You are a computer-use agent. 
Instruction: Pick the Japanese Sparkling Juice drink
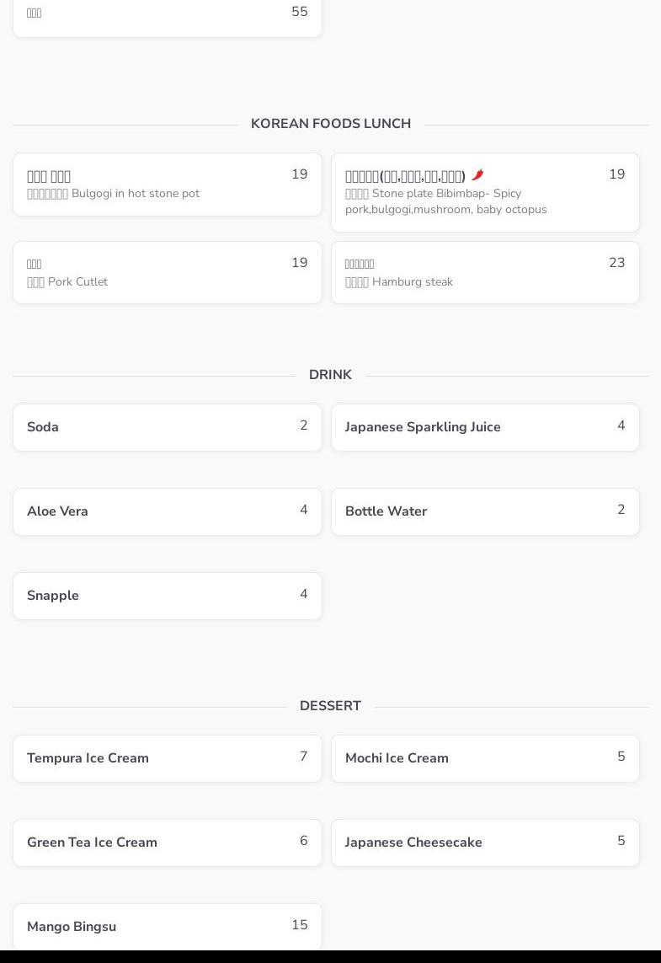485,427
